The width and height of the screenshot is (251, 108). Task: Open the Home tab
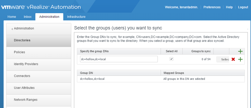[12, 17]
